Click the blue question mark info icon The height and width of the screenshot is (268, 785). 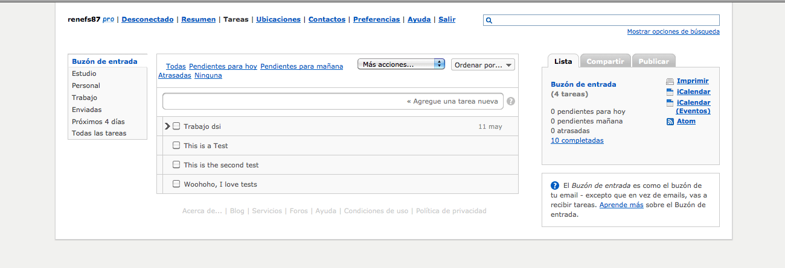[x=555, y=185]
